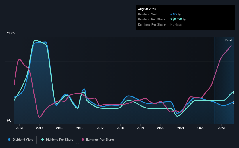The image size is (239, 148).
Task: Click the "Past" region label
Action: [x=229, y=40]
